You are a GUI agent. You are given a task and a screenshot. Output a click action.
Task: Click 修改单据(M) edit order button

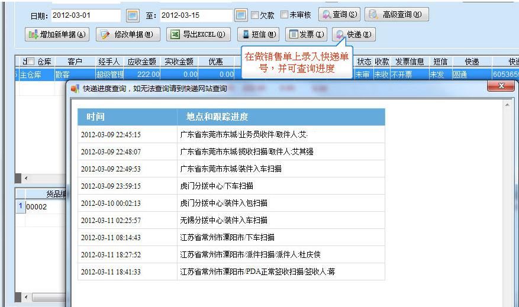click(x=128, y=34)
